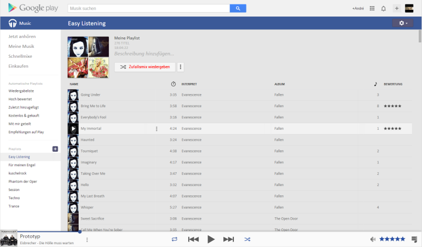This screenshot has width=422, height=247.
Task: Click The Open Door album of Sweet Sacrifice
Action: coord(286,219)
